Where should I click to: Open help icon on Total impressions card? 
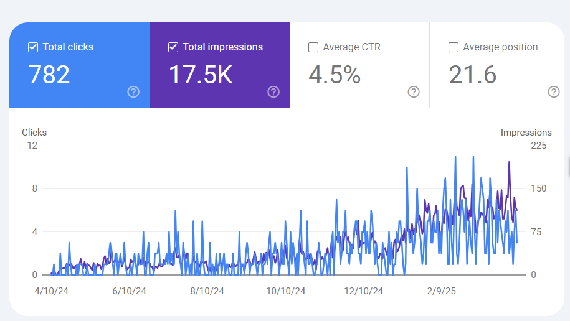[273, 92]
